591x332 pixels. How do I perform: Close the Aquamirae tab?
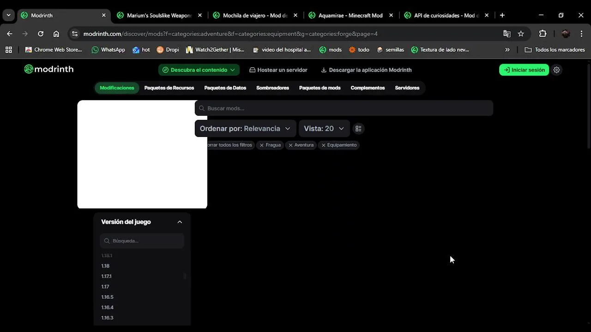pyautogui.click(x=391, y=15)
